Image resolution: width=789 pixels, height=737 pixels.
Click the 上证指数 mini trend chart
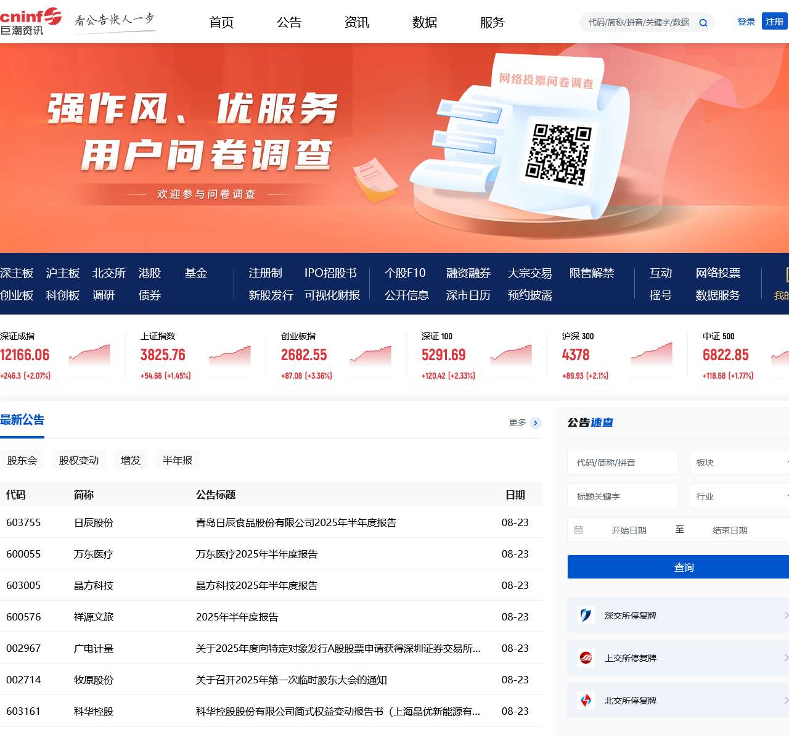tap(229, 355)
